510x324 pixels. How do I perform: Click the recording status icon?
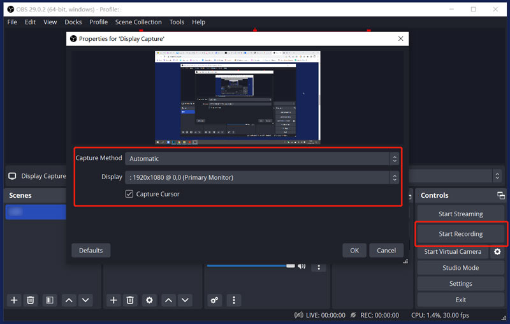click(353, 315)
